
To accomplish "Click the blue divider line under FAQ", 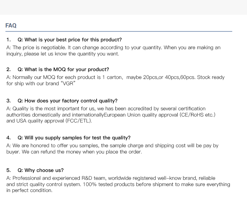I will coord(119,31).
